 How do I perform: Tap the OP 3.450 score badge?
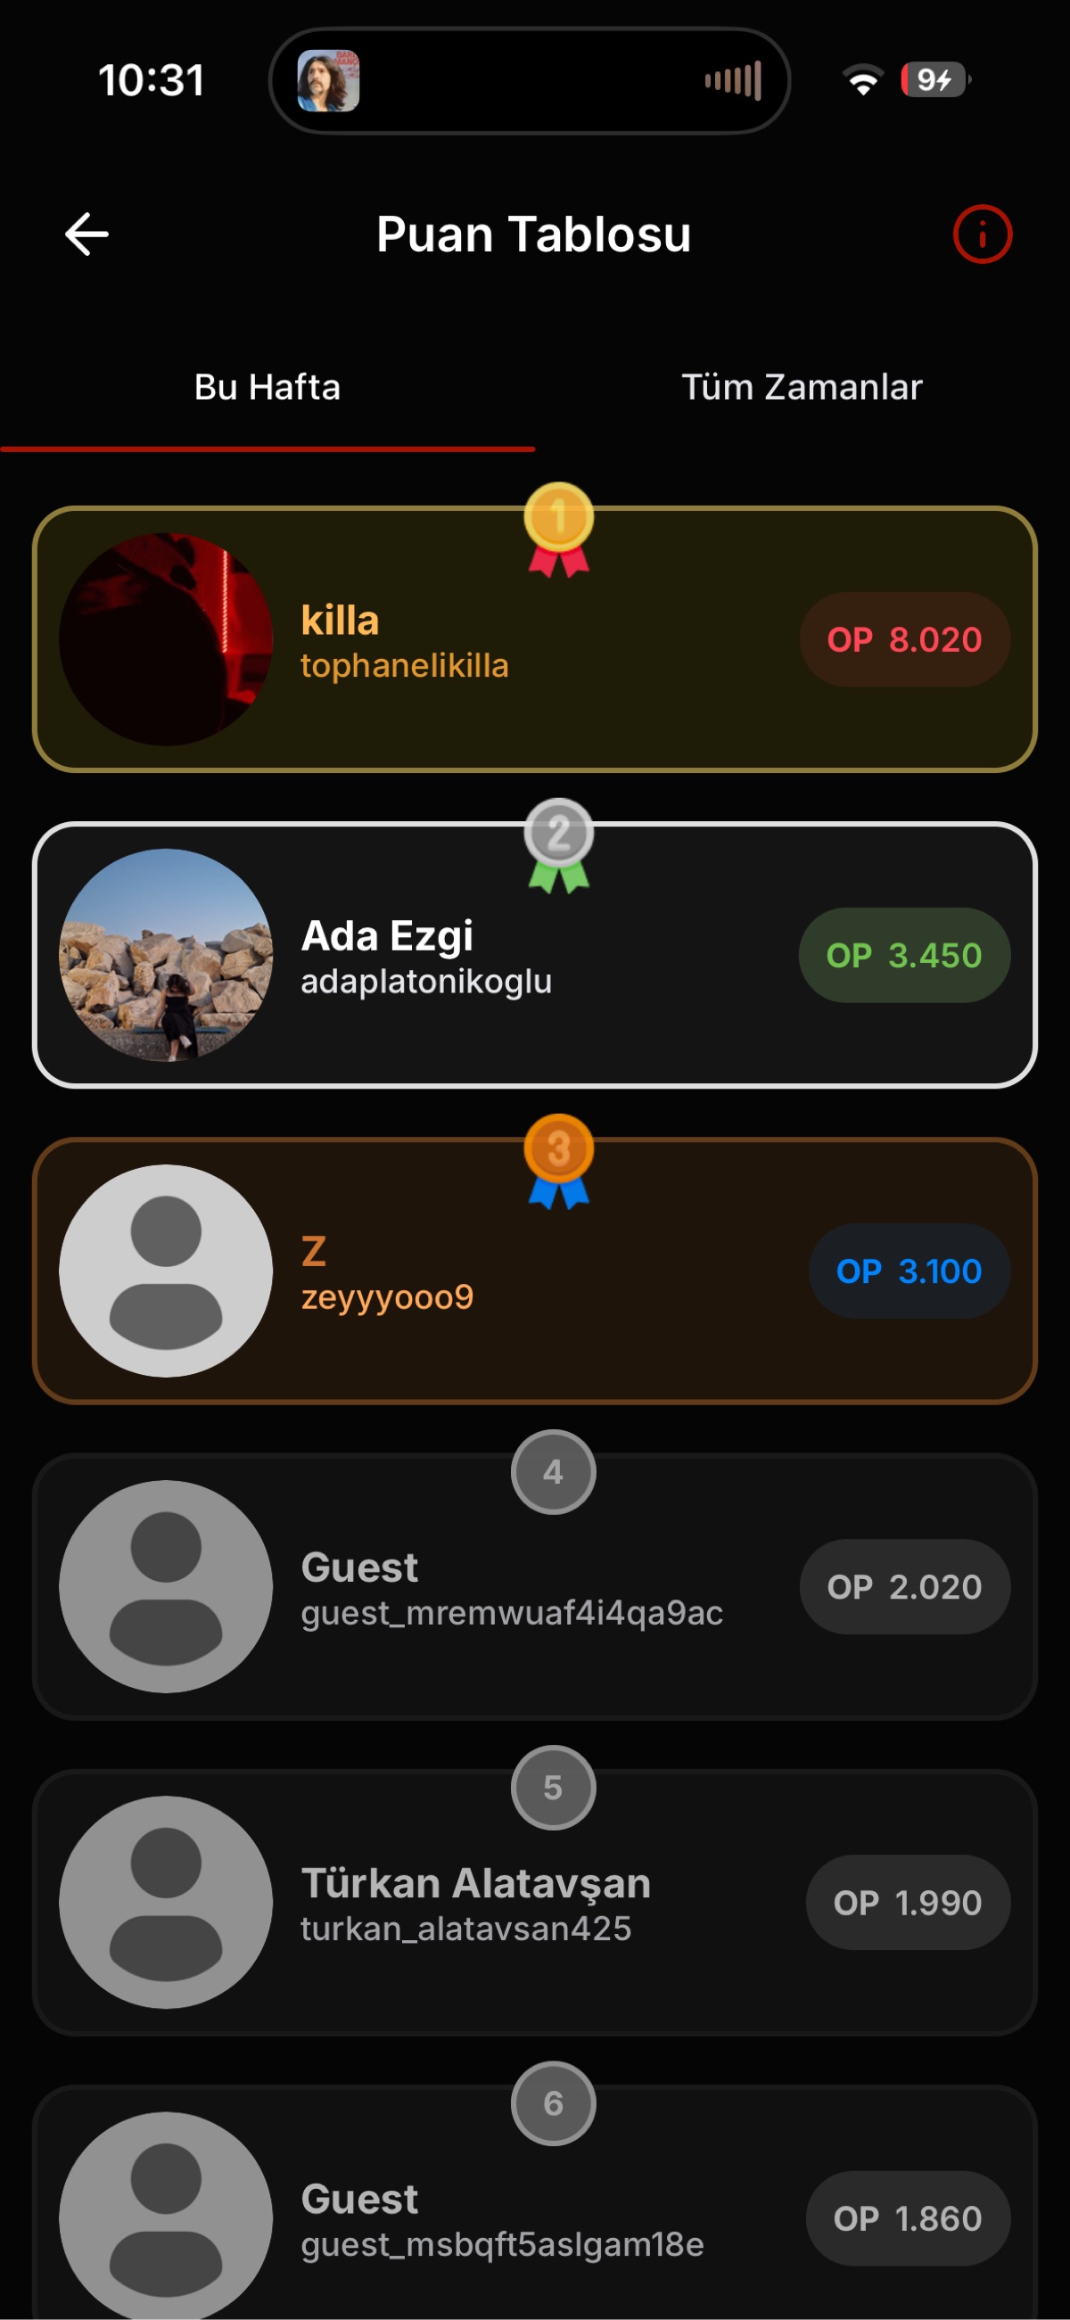(x=904, y=956)
